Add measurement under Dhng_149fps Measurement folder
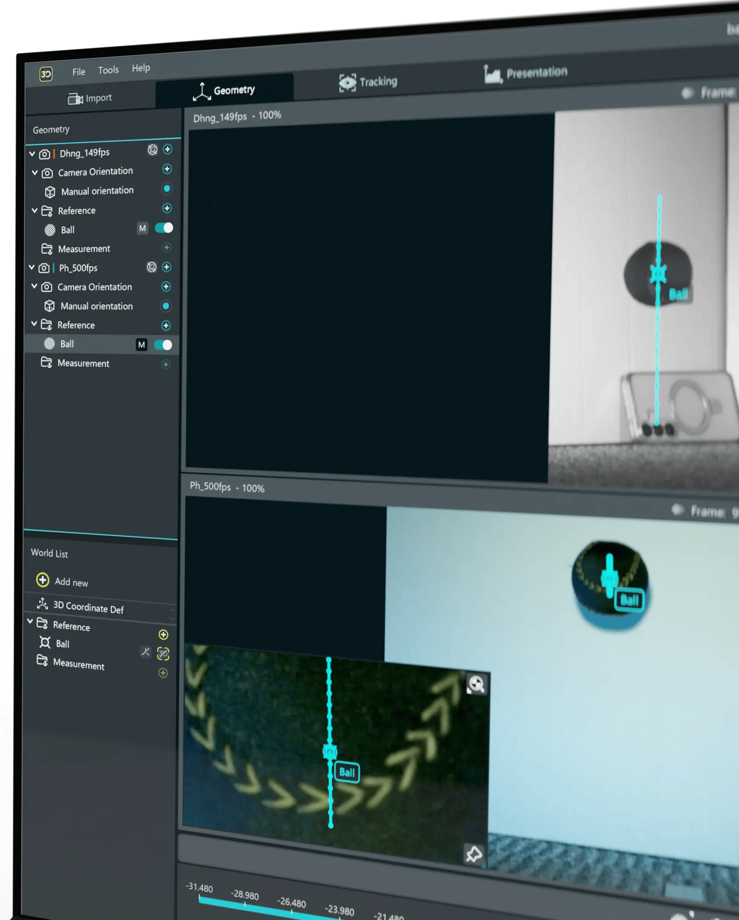739x920 pixels. click(167, 247)
